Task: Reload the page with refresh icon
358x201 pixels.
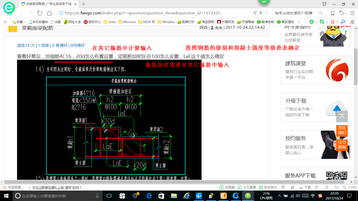Action: (40, 13)
